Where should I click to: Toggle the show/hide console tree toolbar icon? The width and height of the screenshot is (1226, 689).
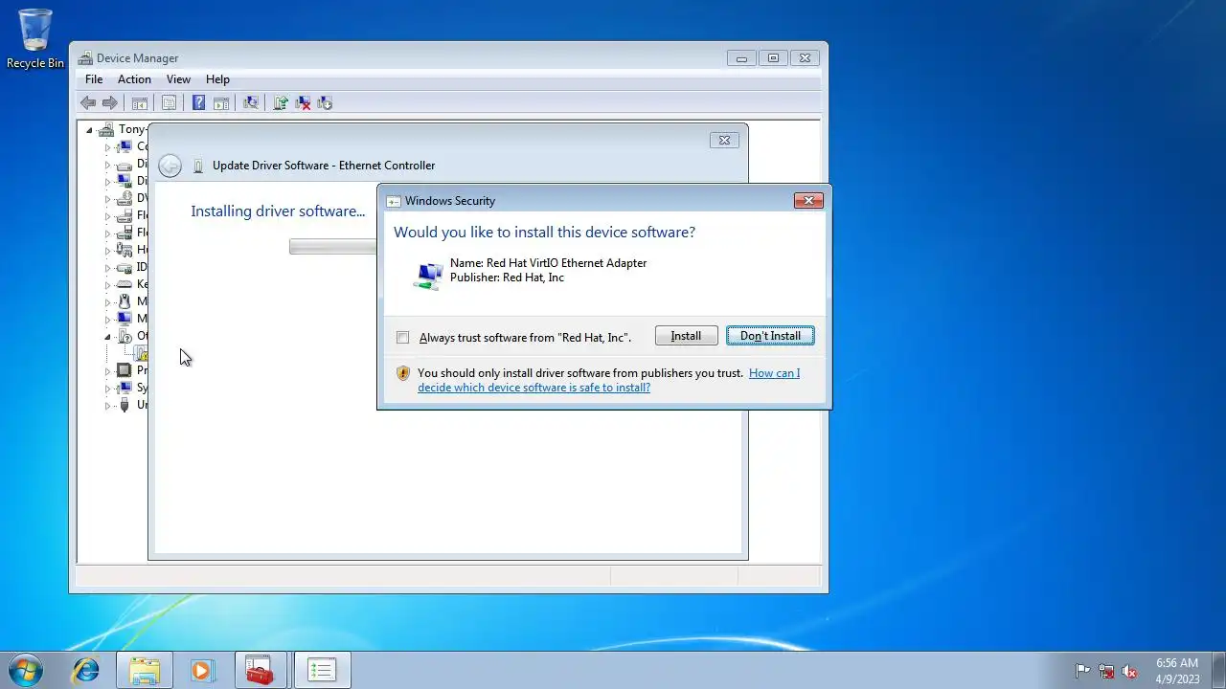[140, 103]
